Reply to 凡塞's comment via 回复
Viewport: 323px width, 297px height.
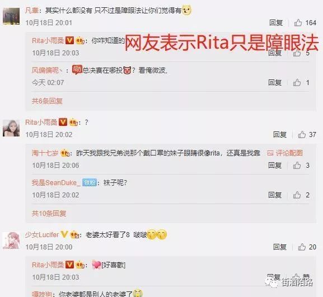point(276,22)
